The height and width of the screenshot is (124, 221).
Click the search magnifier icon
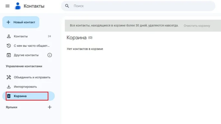click(67, 6)
